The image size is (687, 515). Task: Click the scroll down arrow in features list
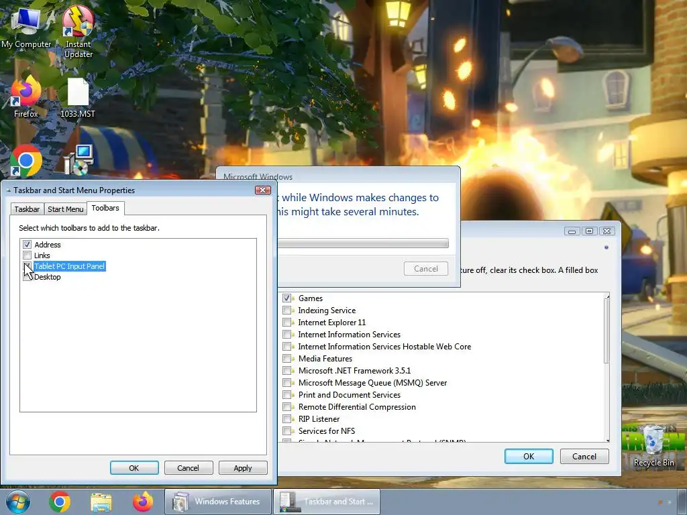(x=606, y=440)
